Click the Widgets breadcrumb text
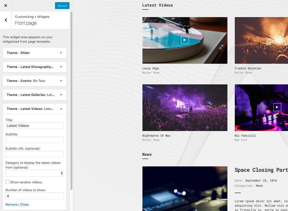288x211 pixels. pos(43,17)
